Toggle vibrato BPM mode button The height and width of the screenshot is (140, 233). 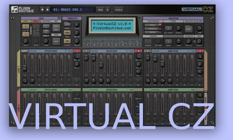coord(67,24)
